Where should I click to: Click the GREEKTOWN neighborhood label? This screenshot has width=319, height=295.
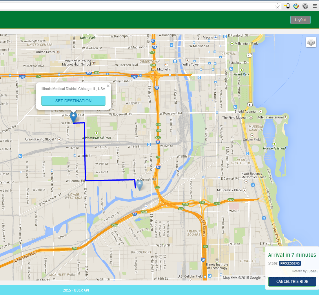click(150, 62)
